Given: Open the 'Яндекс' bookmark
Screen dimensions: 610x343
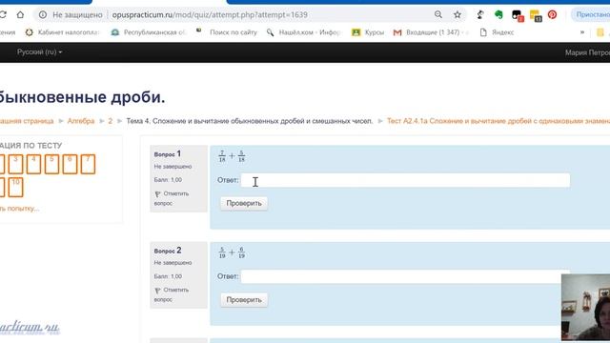Looking at the screenshot, I should coord(498,32).
